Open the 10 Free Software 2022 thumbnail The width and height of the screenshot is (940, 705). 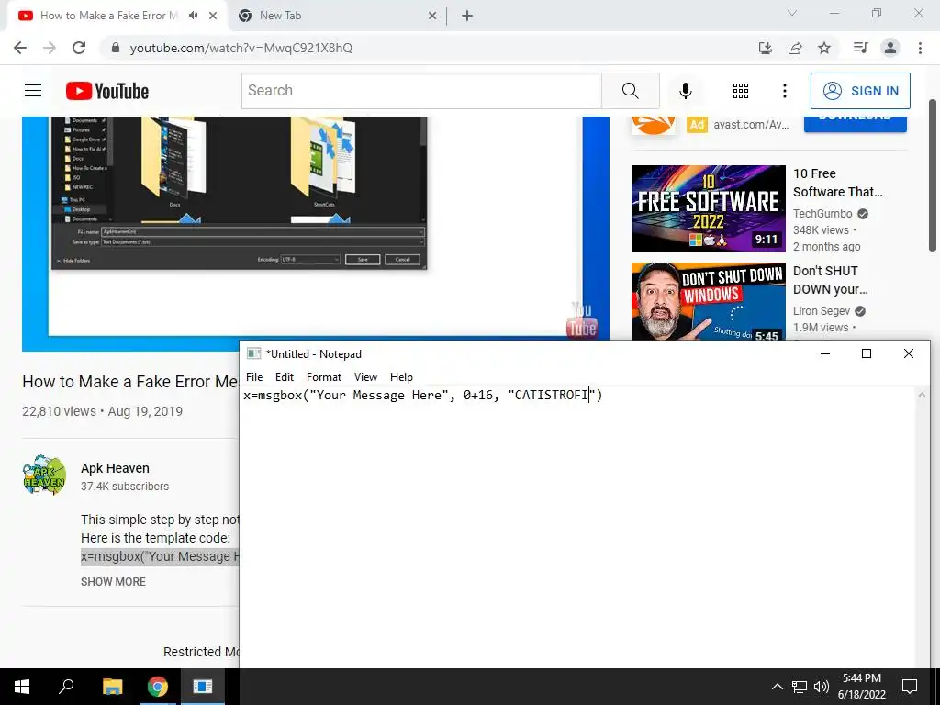[708, 208]
